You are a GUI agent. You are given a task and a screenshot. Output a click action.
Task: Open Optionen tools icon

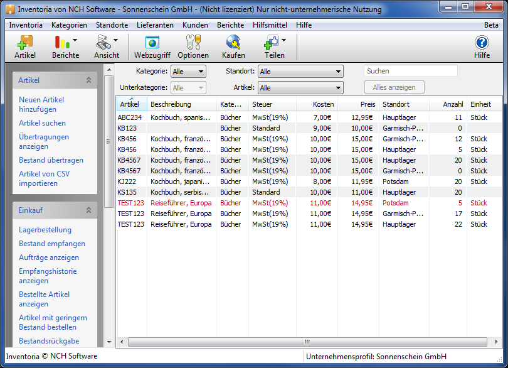point(193,42)
